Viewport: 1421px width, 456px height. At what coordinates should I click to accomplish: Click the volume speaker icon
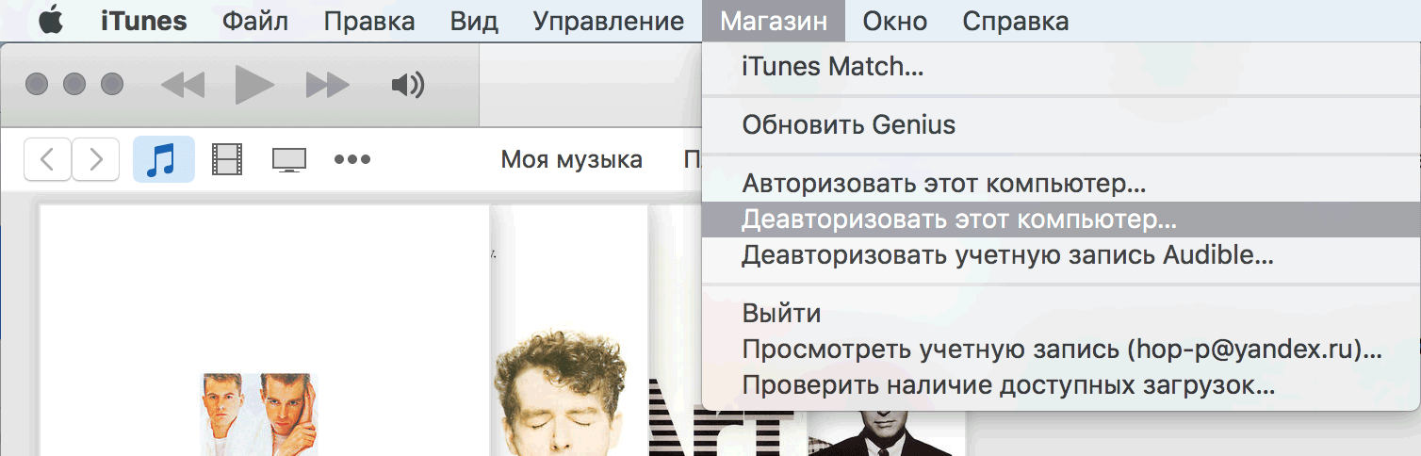[x=407, y=86]
